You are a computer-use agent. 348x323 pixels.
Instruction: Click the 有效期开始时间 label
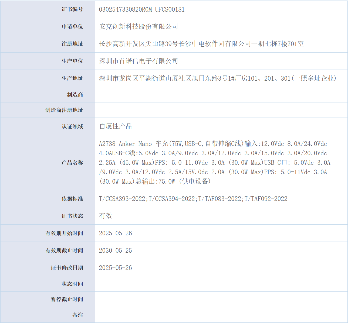click(64, 233)
